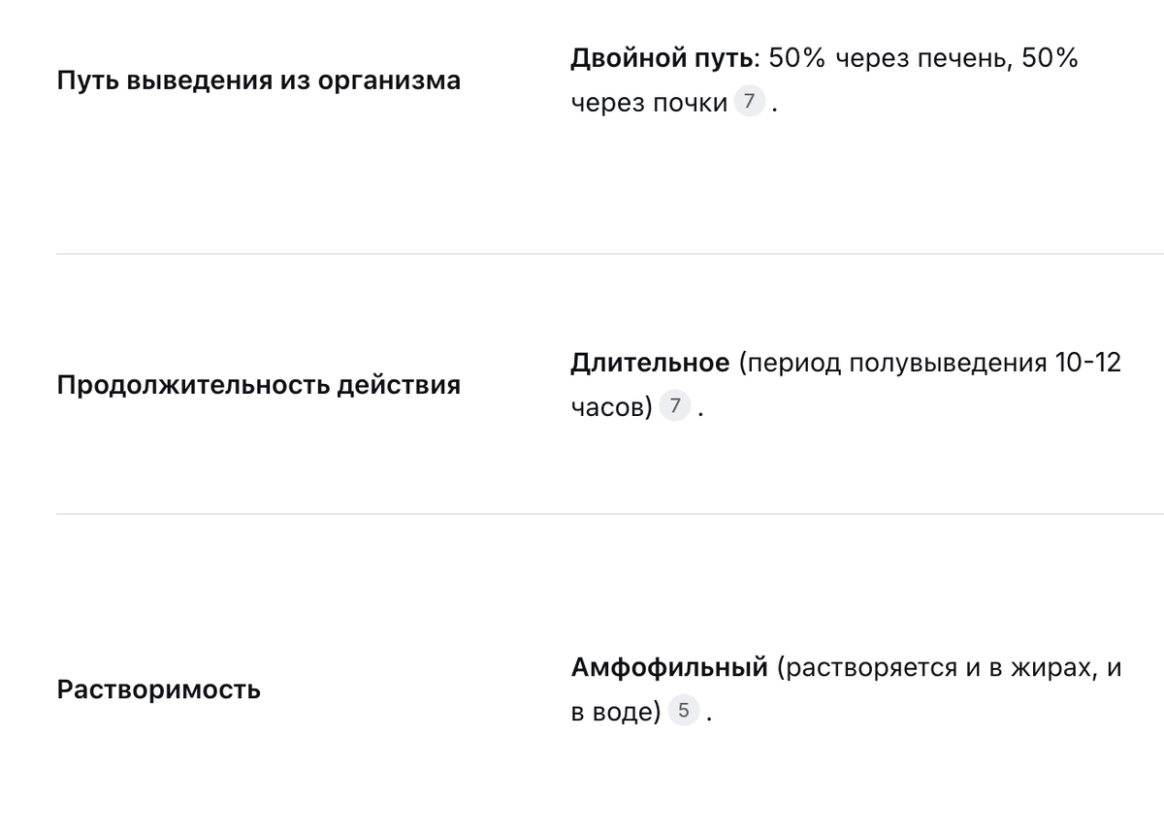Click the "Путь выведения из организма" row label
1164x832 pixels.
click(x=259, y=80)
